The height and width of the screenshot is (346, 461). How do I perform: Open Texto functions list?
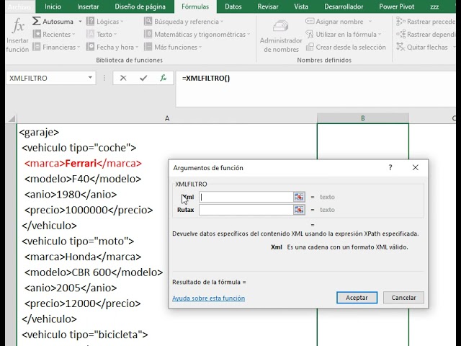point(102,34)
